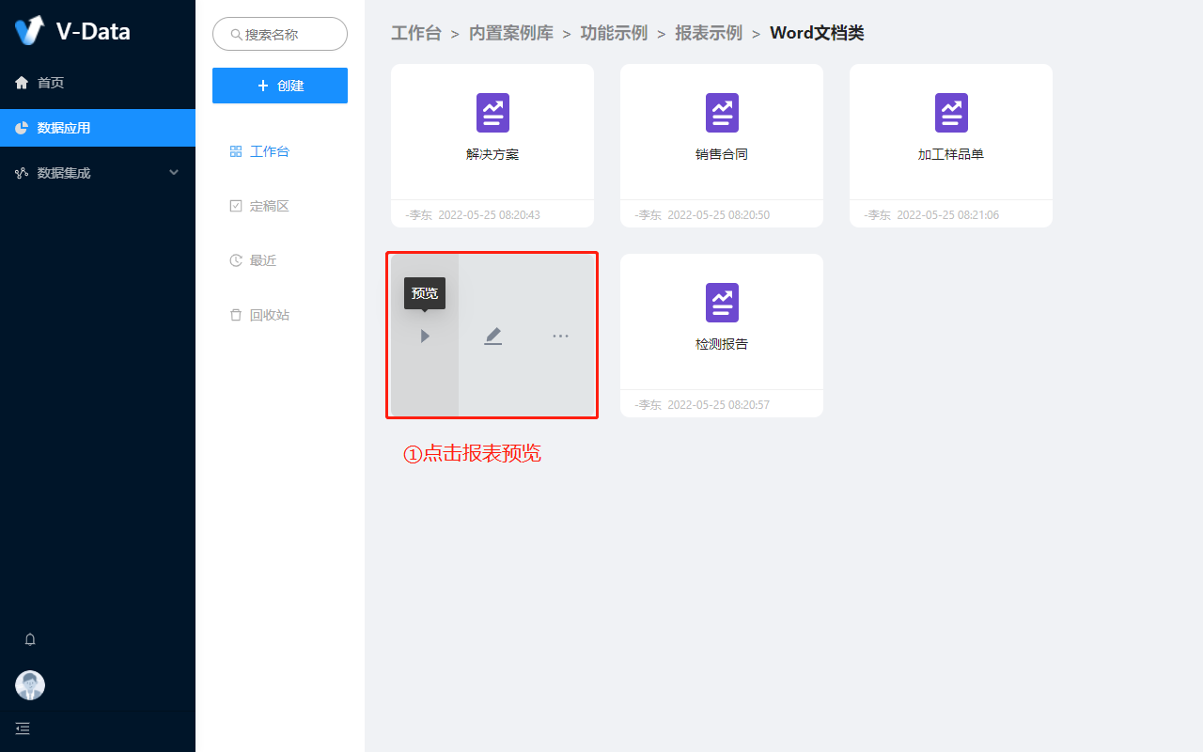This screenshot has height=752, width=1203.
Task: Click the edit pencil icon on hovered card
Action: point(493,336)
